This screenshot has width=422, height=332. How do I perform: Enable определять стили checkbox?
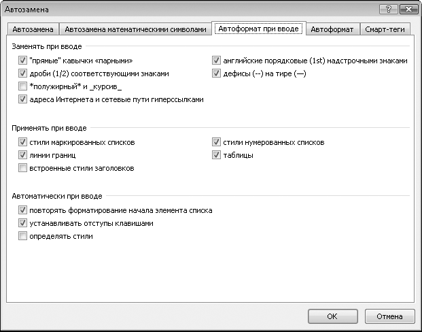pyautogui.click(x=22, y=236)
